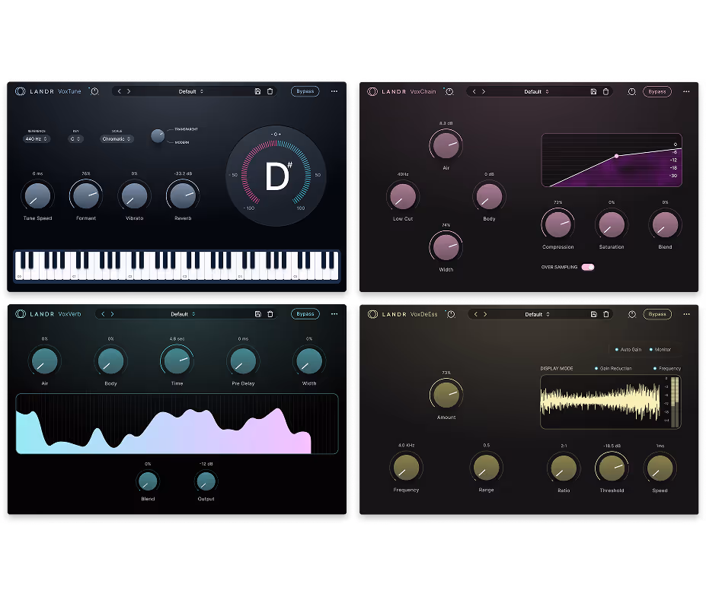Delete the preset in VoxVerb

(x=270, y=314)
